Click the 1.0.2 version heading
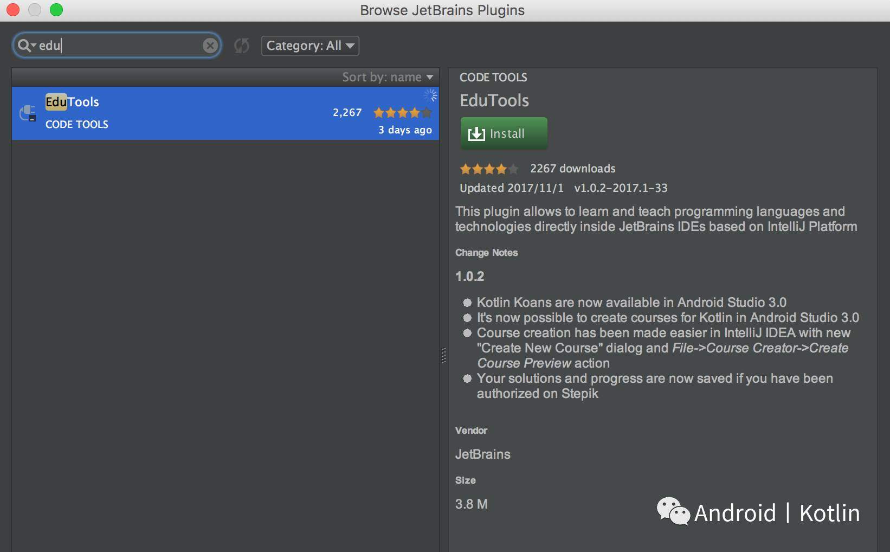Image resolution: width=890 pixels, height=552 pixels. pos(469,277)
